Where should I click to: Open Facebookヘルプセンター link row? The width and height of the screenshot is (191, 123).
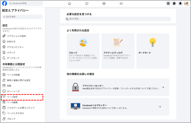pyautogui.click(x=118, y=107)
